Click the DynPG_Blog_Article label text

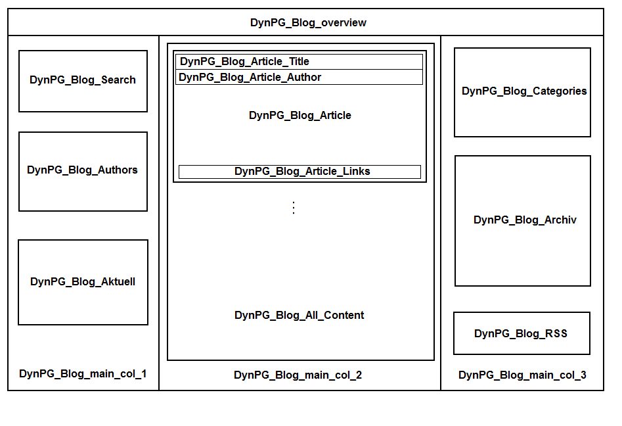[300, 116]
